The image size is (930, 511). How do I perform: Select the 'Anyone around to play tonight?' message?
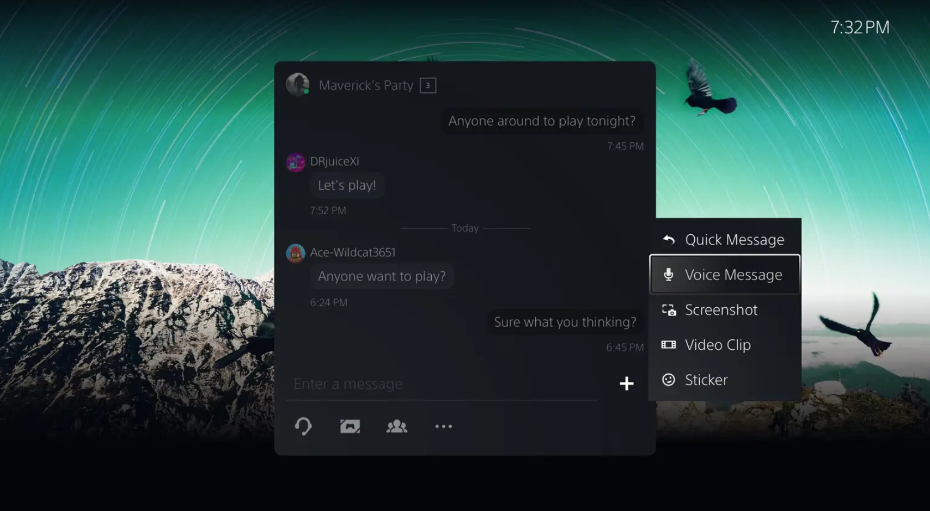(542, 121)
